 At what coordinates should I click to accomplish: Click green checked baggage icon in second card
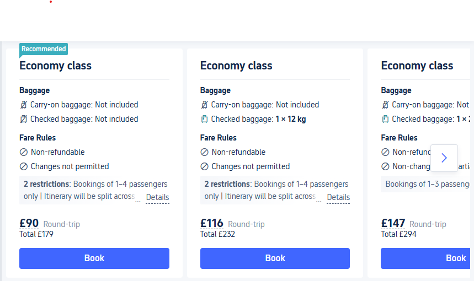[204, 119]
